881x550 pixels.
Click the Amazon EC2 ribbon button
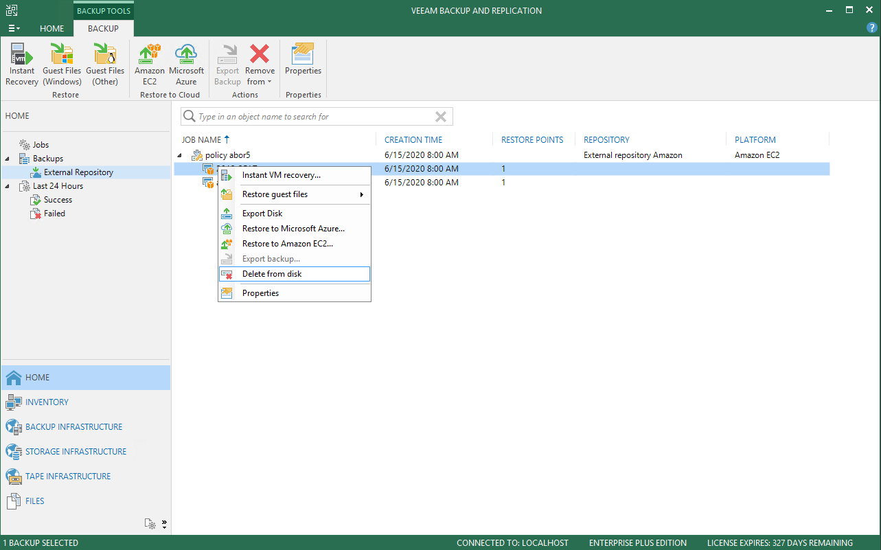click(x=150, y=64)
